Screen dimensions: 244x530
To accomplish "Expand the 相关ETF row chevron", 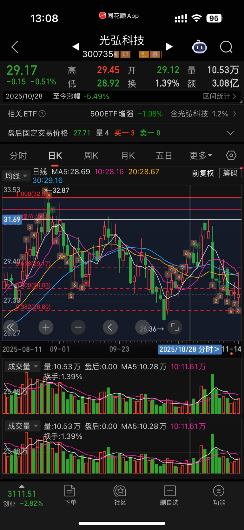I will pos(234,114).
